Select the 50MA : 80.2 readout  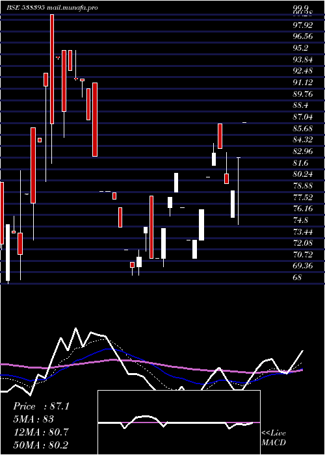point(41,445)
